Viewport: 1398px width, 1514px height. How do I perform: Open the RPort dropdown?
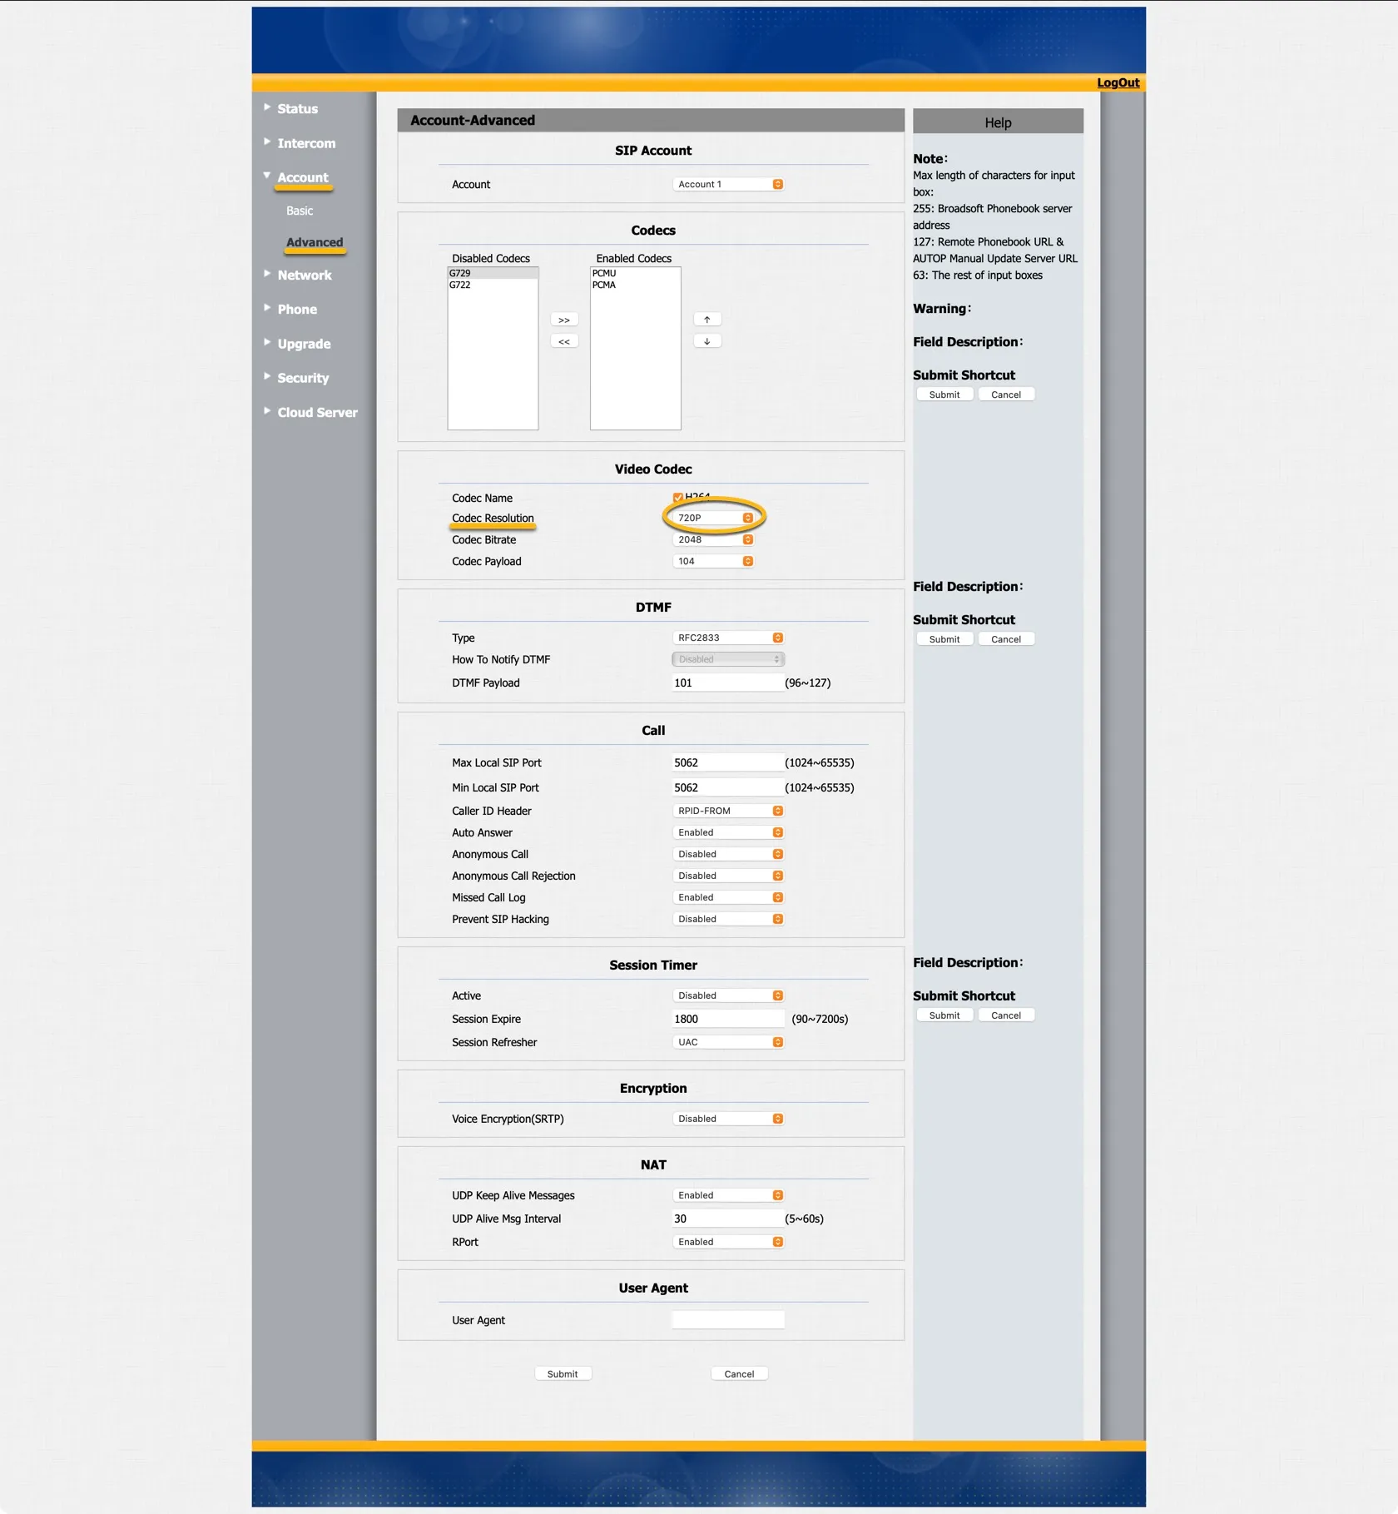pos(728,1242)
